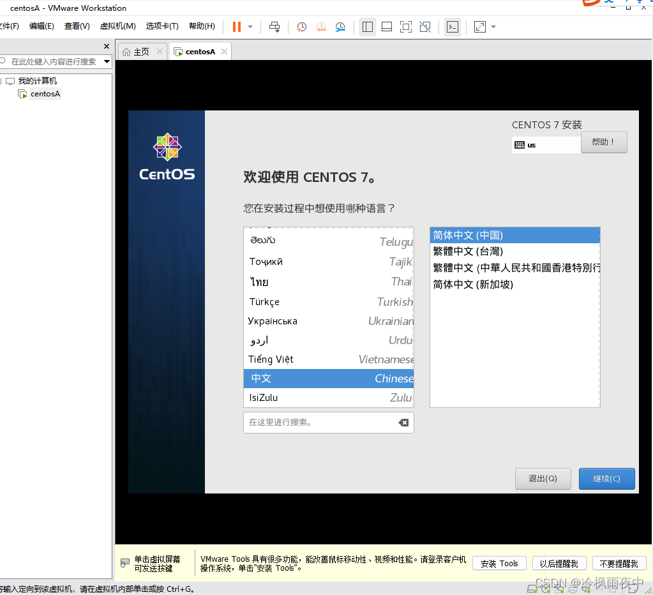Click the 帮助！ button in installer
653x595 pixels.
[603, 142]
